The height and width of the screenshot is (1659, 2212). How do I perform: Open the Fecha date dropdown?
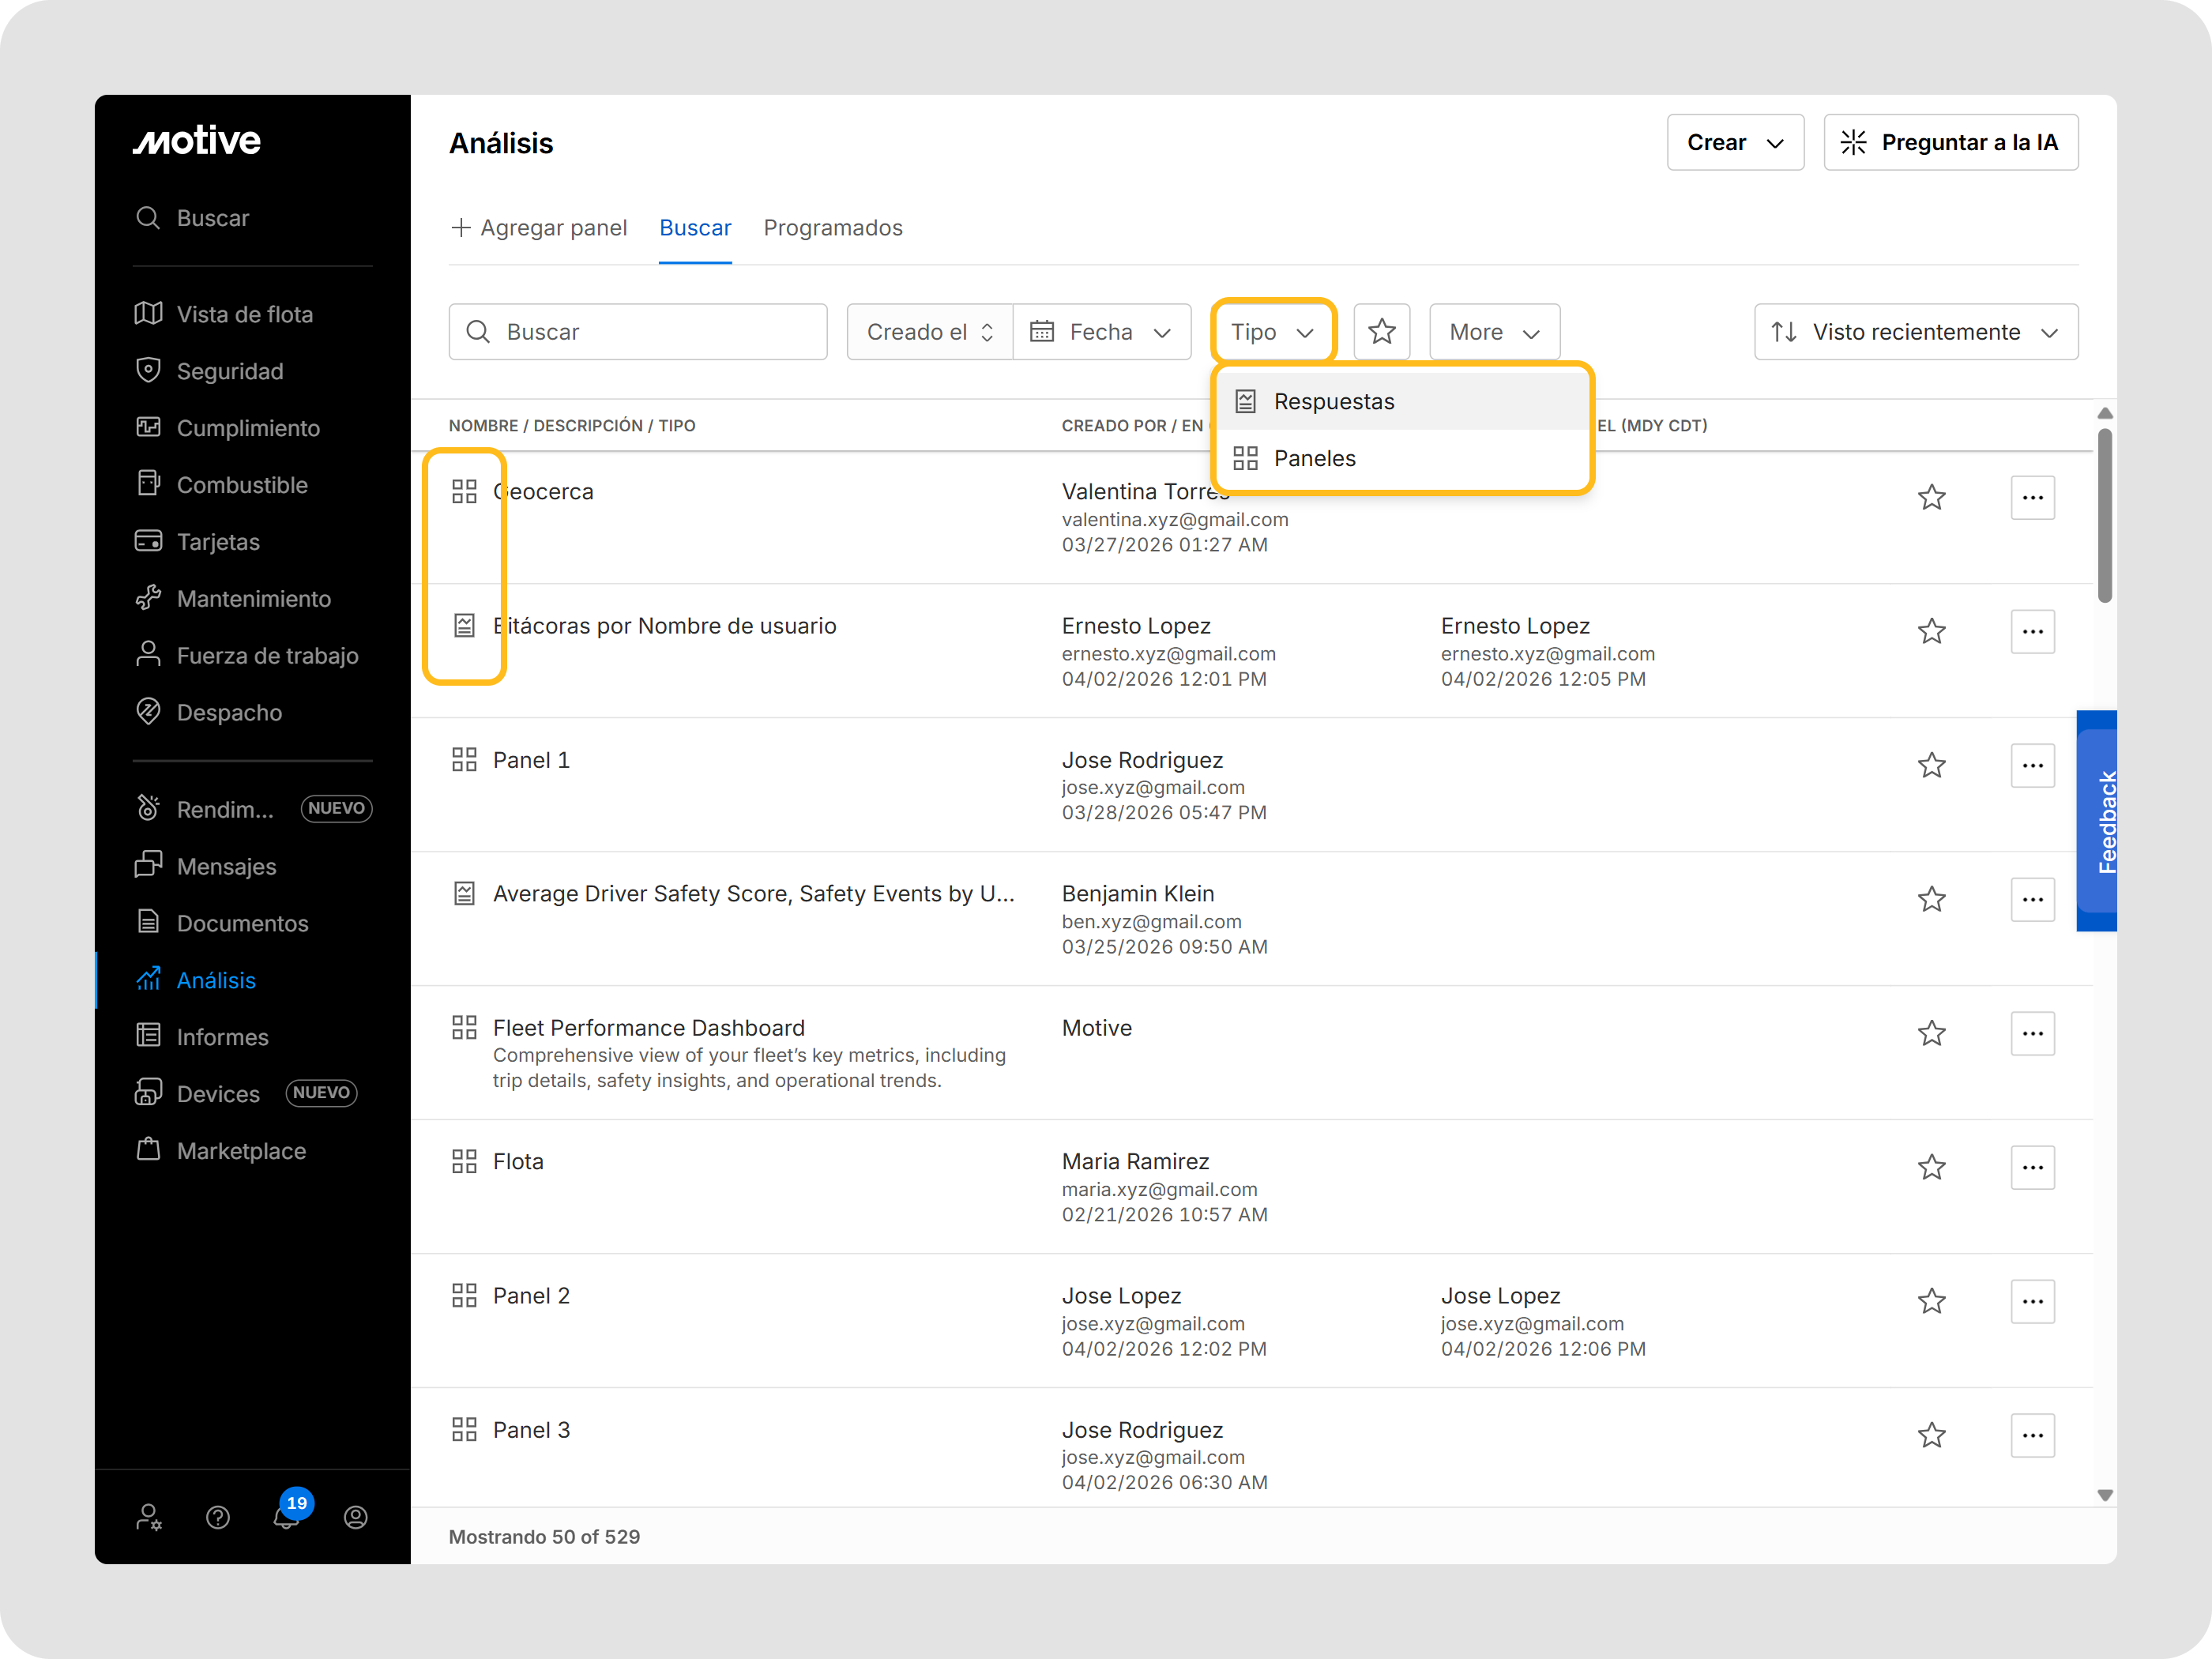tap(1101, 332)
